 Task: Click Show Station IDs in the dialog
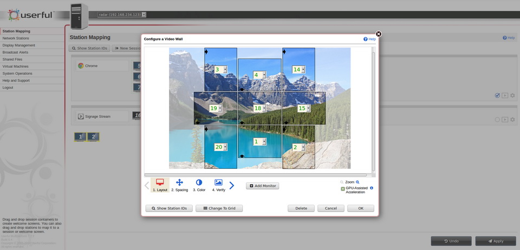coord(169,208)
